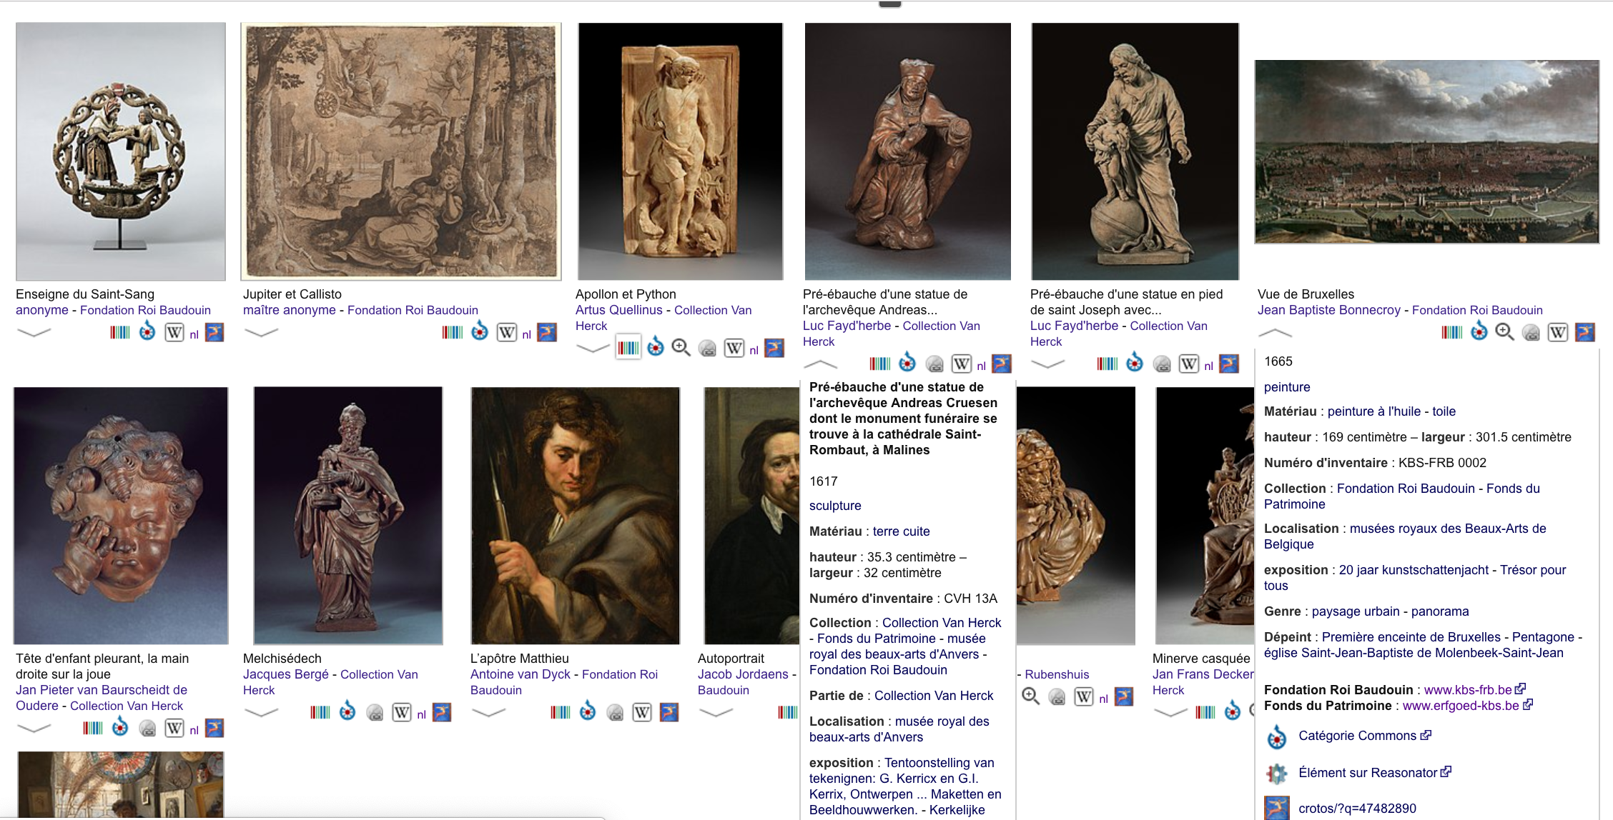Click Crotos icon under Melchisédech
Viewport: 1613px width, 820px height.
[442, 712]
